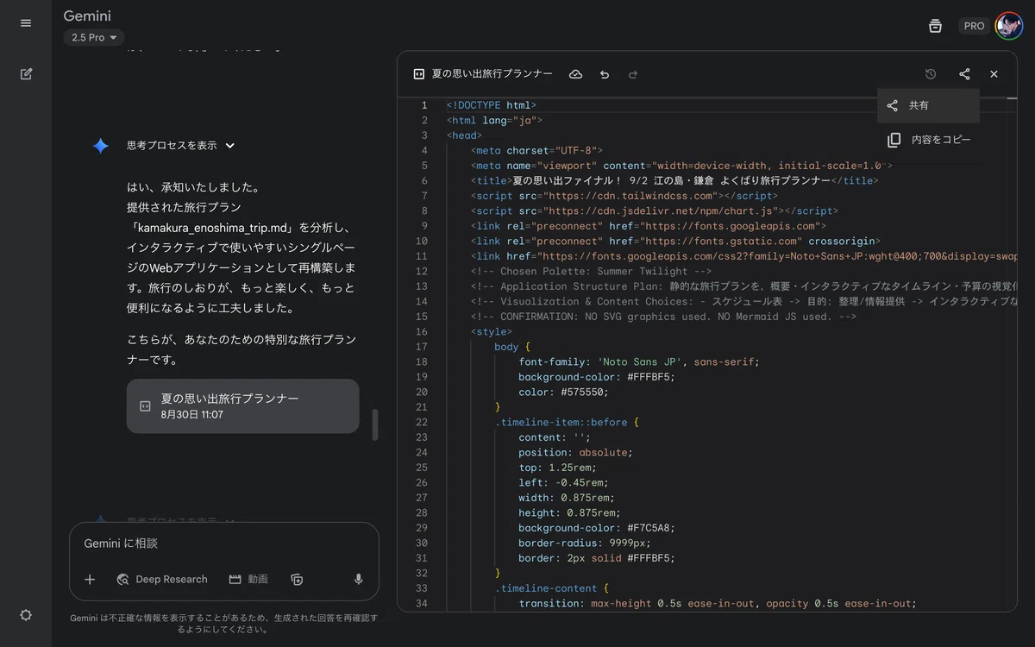
Task: Click the share icon in canvas header
Action: point(964,74)
